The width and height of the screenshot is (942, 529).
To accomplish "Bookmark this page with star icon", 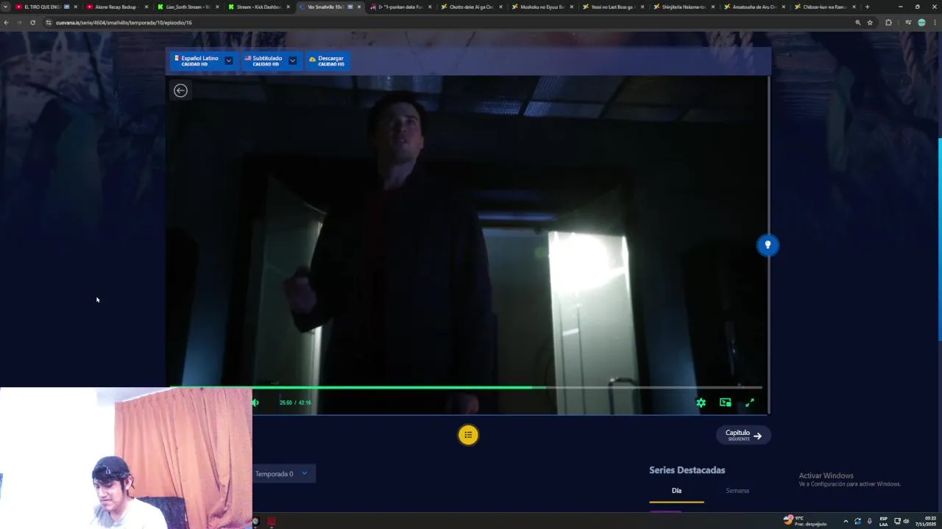I will pyautogui.click(x=870, y=23).
